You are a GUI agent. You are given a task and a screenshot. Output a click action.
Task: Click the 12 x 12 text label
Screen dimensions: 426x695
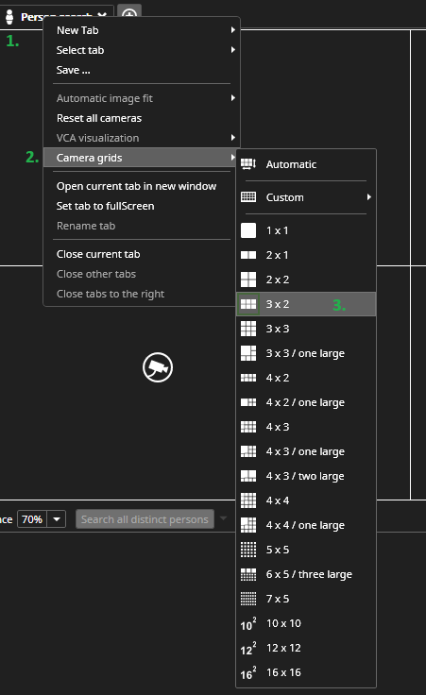tap(283, 648)
